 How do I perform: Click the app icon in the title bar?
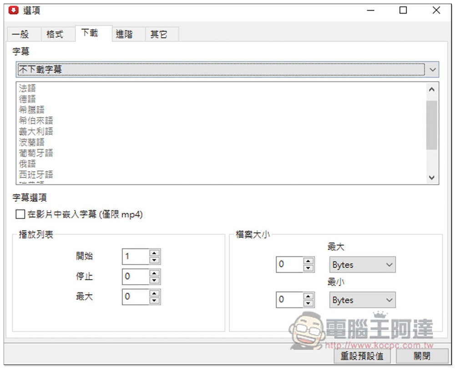click(13, 10)
